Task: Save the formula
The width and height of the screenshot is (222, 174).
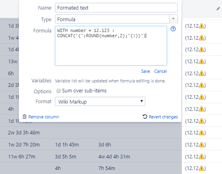Action: pyautogui.click(x=146, y=71)
